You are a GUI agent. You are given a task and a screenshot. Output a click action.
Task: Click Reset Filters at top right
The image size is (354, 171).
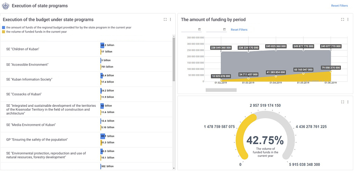click(339, 6)
